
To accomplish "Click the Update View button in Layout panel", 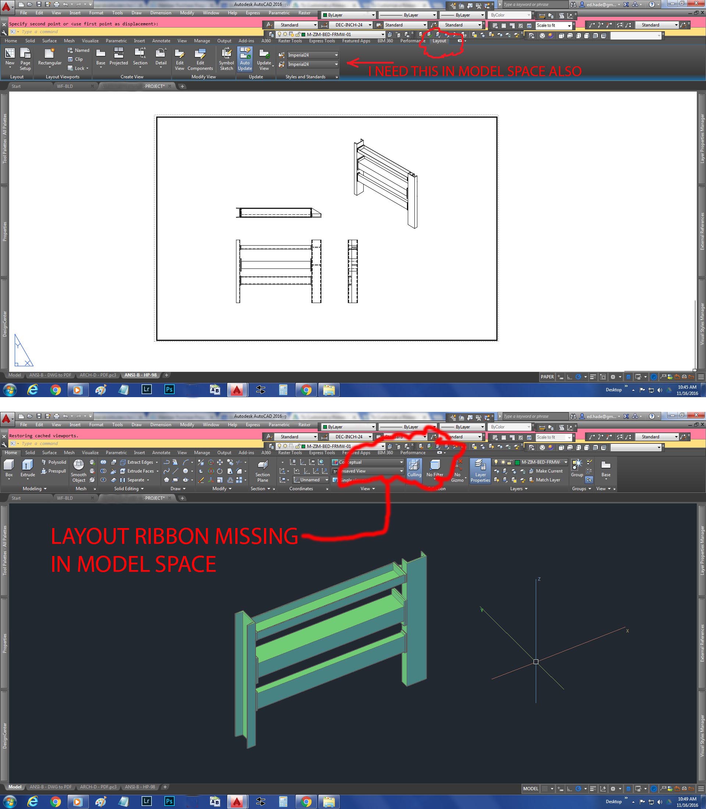I will tap(264, 61).
